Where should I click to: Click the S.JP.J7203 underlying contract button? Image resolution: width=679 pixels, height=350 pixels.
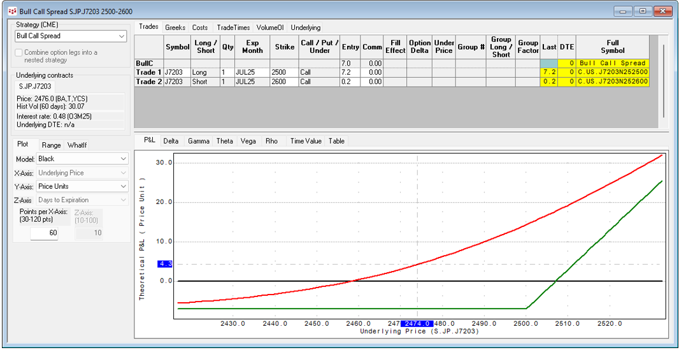coord(35,86)
